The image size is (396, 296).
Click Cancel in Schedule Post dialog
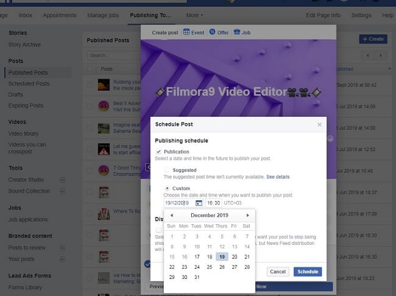coord(278,272)
